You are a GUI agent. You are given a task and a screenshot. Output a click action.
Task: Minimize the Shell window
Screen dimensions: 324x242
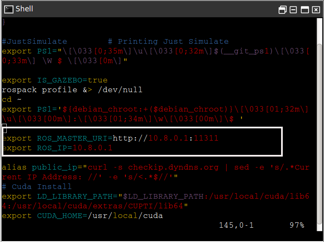point(293,10)
